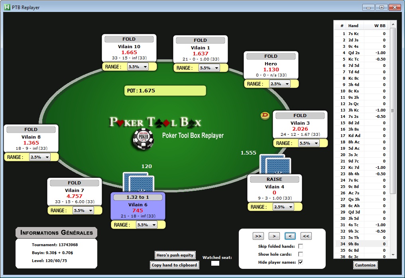Click Vilain 4's RAISE action label
This screenshot has width=405, height=278.
click(x=274, y=179)
